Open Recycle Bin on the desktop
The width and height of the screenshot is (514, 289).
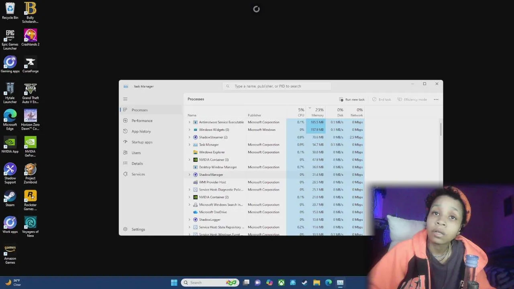[10, 11]
